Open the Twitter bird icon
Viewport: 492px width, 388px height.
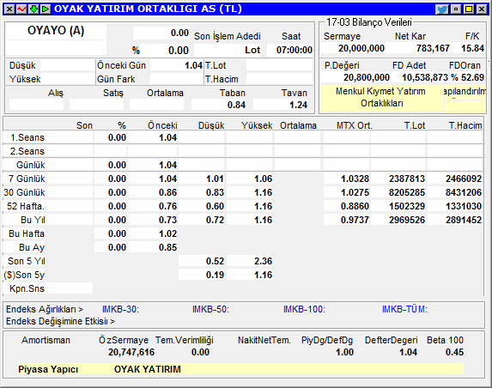click(x=442, y=9)
